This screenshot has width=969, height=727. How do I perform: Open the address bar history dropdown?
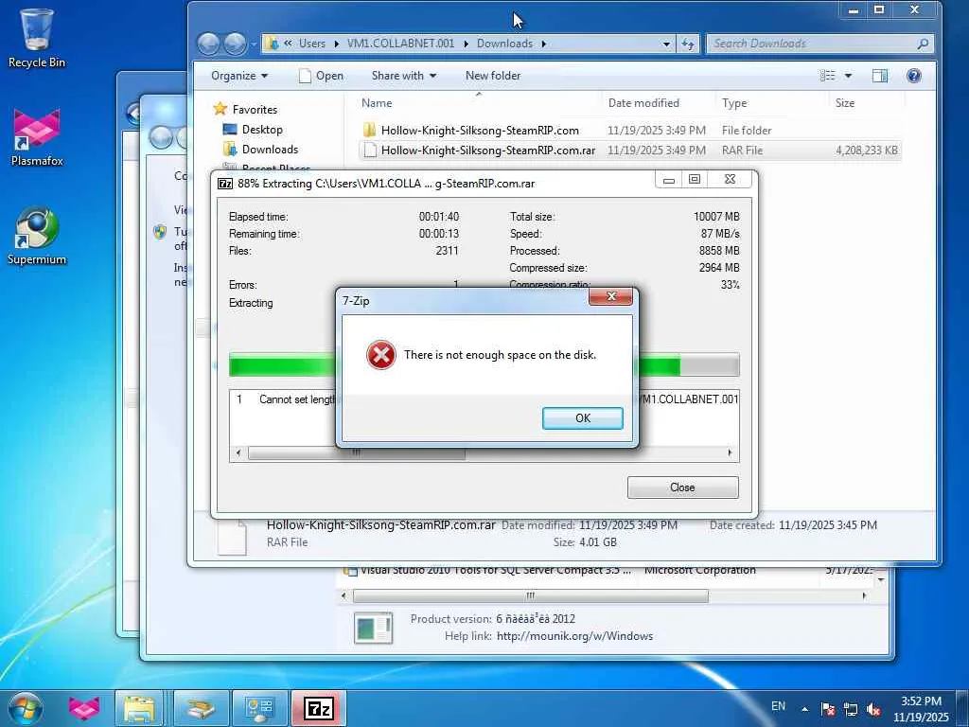pyautogui.click(x=666, y=44)
